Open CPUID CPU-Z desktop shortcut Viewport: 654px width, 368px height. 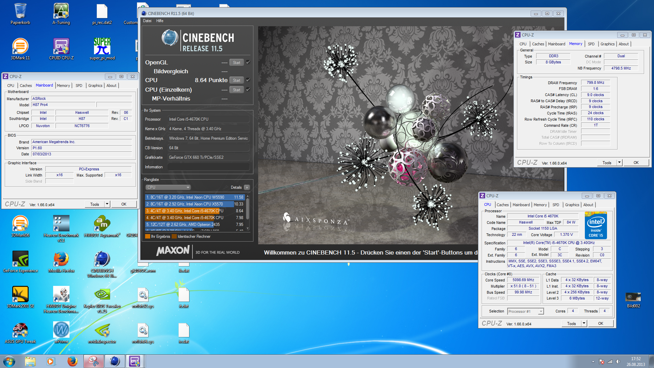click(x=61, y=49)
